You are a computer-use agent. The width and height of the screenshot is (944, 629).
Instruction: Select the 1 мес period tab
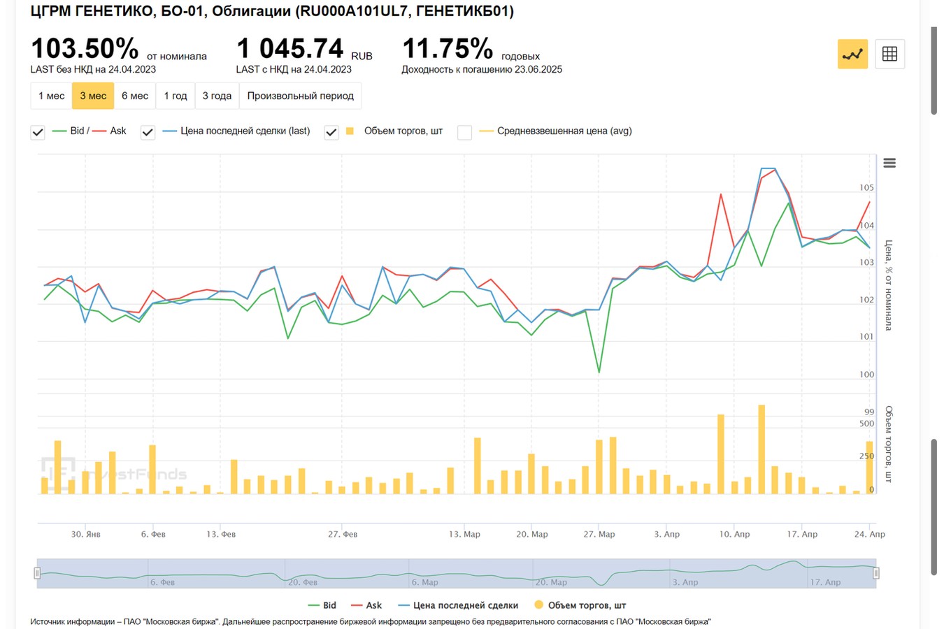[51, 96]
